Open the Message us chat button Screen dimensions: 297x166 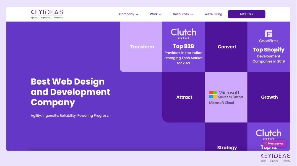(x=274, y=143)
